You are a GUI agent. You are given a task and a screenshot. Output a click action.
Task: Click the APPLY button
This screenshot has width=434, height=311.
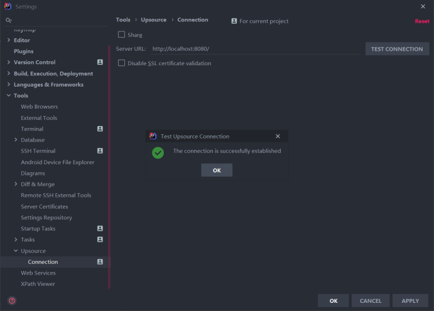tap(410, 300)
